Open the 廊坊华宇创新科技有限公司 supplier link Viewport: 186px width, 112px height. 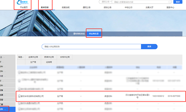(x=32, y=96)
